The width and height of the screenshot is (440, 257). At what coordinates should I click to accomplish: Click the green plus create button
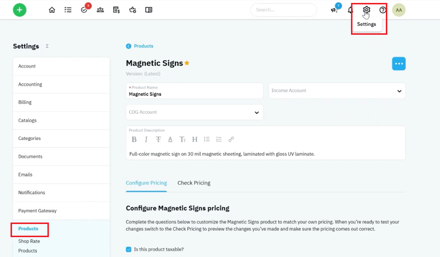pyautogui.click(x=20, y=10)
